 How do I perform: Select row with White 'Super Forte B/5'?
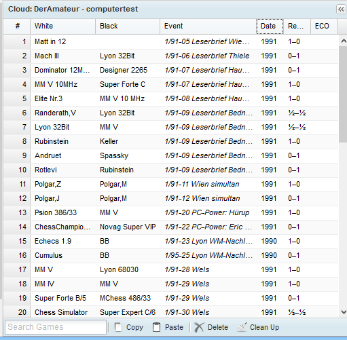point(170,298)
